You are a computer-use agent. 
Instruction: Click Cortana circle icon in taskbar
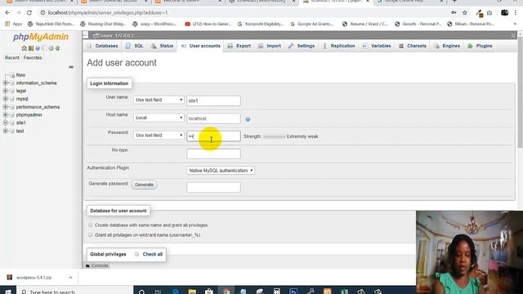[x=141, y=292]
